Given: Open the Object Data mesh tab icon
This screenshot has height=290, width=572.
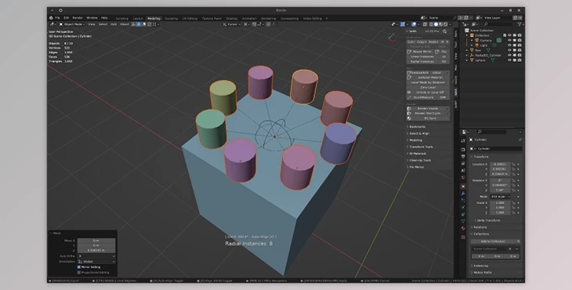Looking at the screenshot, I should [463, 221].
